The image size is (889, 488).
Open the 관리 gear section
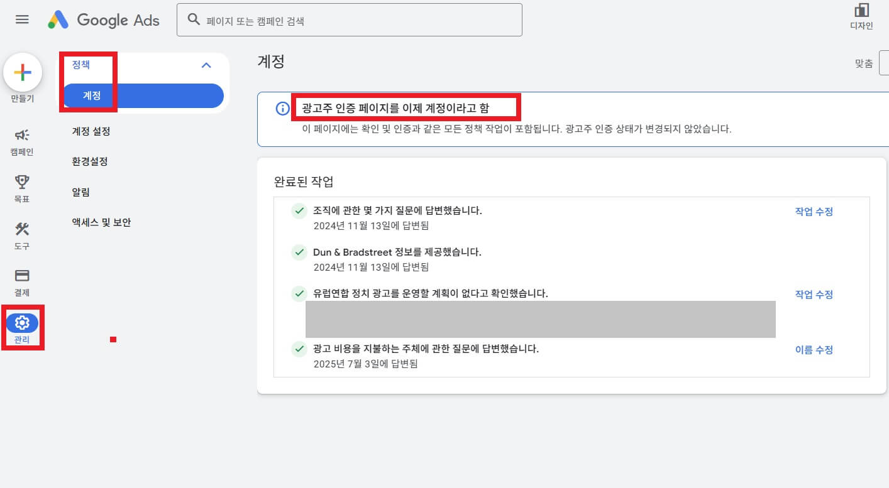23,328
